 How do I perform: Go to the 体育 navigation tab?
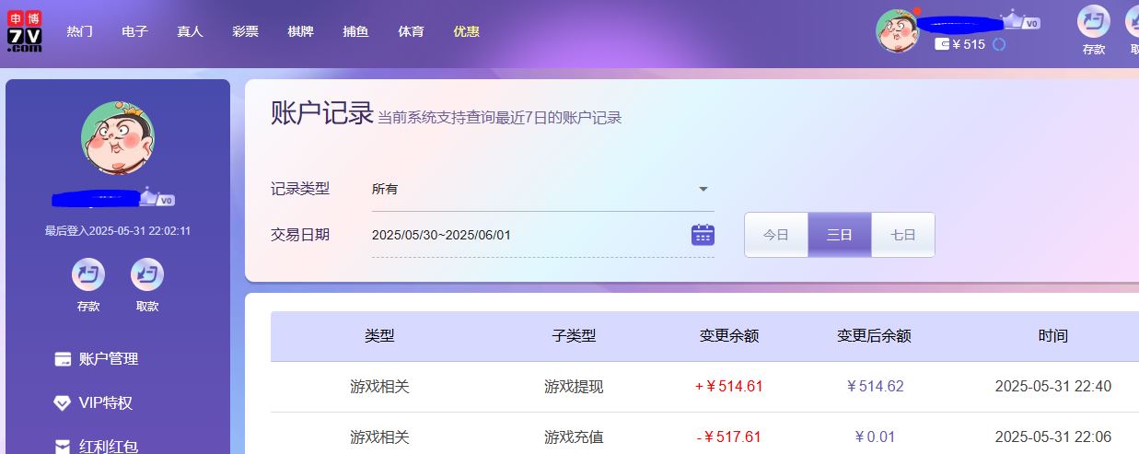point(411,31)
